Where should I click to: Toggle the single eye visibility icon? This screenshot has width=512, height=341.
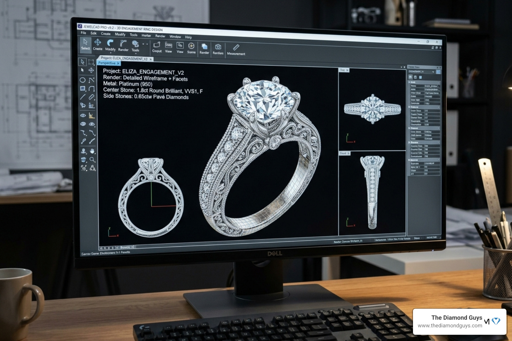coord(83,115)
